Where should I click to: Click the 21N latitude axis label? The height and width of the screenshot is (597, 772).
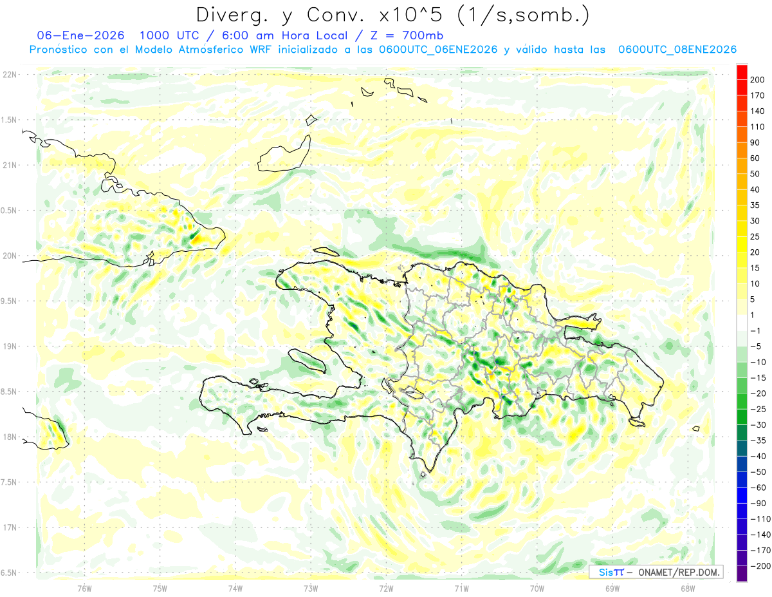[x=10, y=165]
